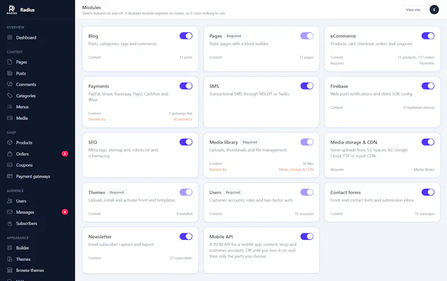Toggle the Mobile API module switch
447x281 pixels.
tap(307, 236)
